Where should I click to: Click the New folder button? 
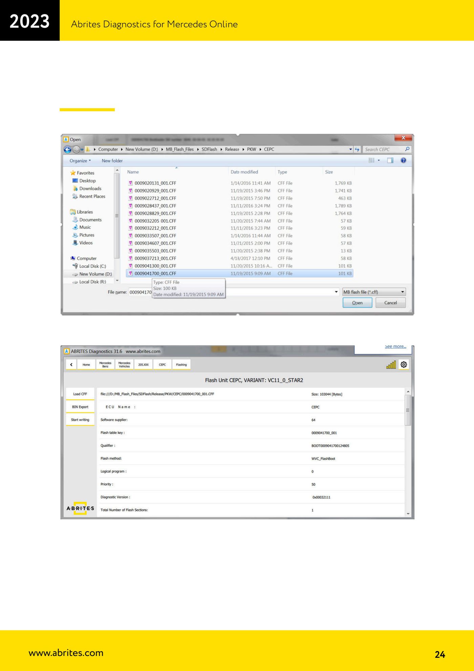[x=112, y=161]
